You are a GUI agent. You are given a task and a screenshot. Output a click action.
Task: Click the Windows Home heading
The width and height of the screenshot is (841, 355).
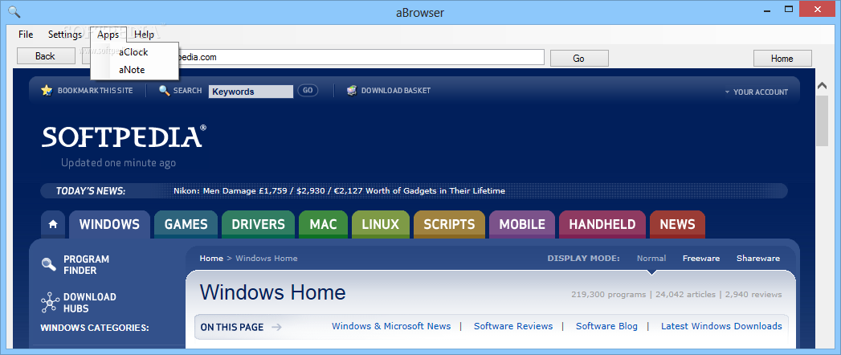pyautogui.click(x=272, y=293)
